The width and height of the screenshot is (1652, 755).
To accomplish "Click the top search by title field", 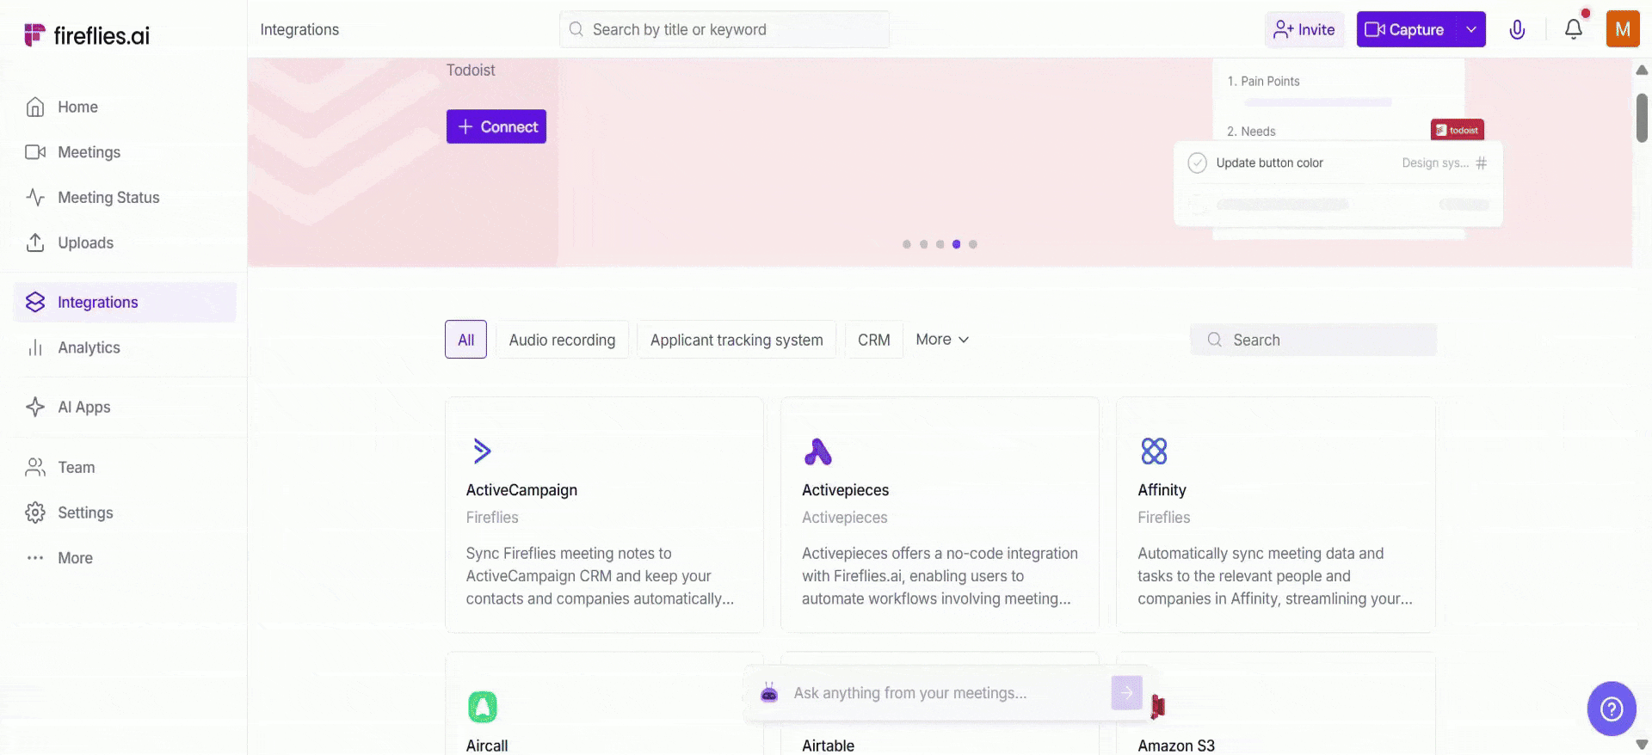I will tap(724, 29).
